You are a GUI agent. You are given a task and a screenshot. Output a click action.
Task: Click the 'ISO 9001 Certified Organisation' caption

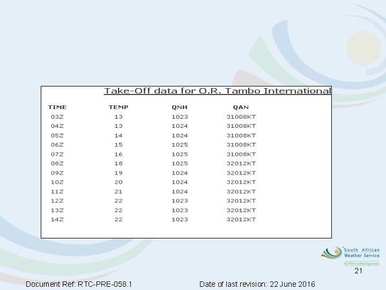(x=362, y=264)
